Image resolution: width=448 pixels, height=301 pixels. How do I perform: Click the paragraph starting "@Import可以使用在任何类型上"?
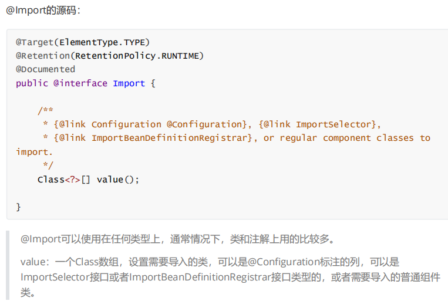pos(177,239)
